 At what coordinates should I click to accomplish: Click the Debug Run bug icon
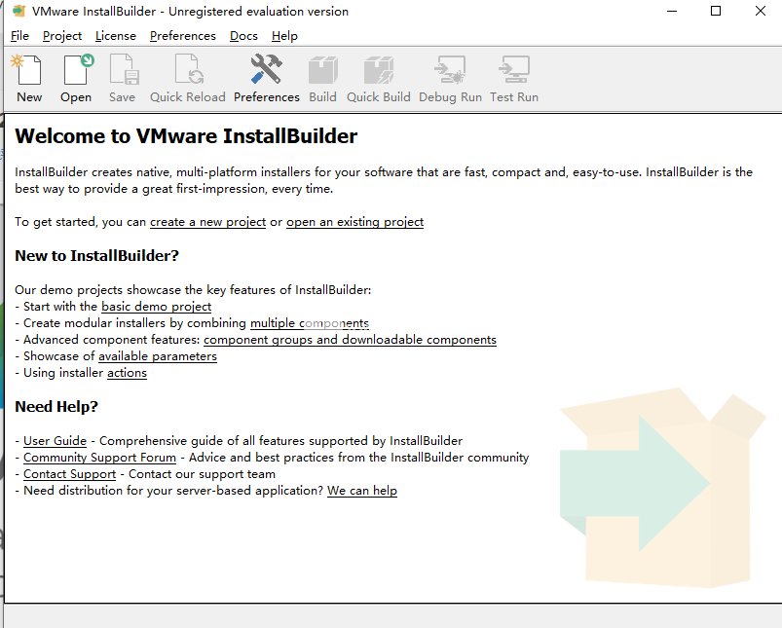(450, 70)
